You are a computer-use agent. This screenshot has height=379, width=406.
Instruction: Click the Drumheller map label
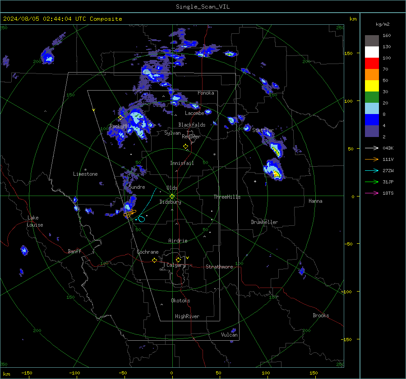tap(264, 222)
